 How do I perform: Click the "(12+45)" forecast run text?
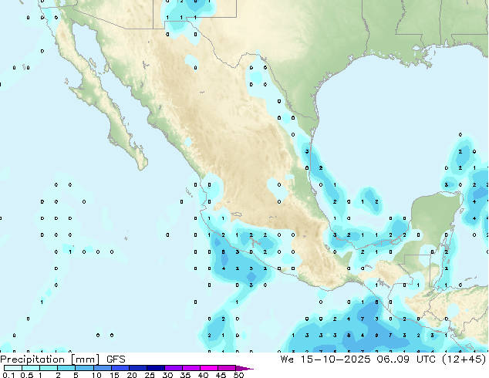point(464,359)
